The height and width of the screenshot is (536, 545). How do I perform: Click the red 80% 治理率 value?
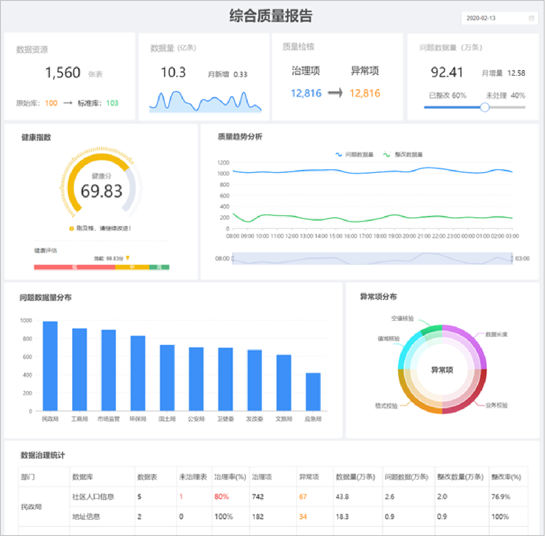pyautogui.click(x=222, y=497)
